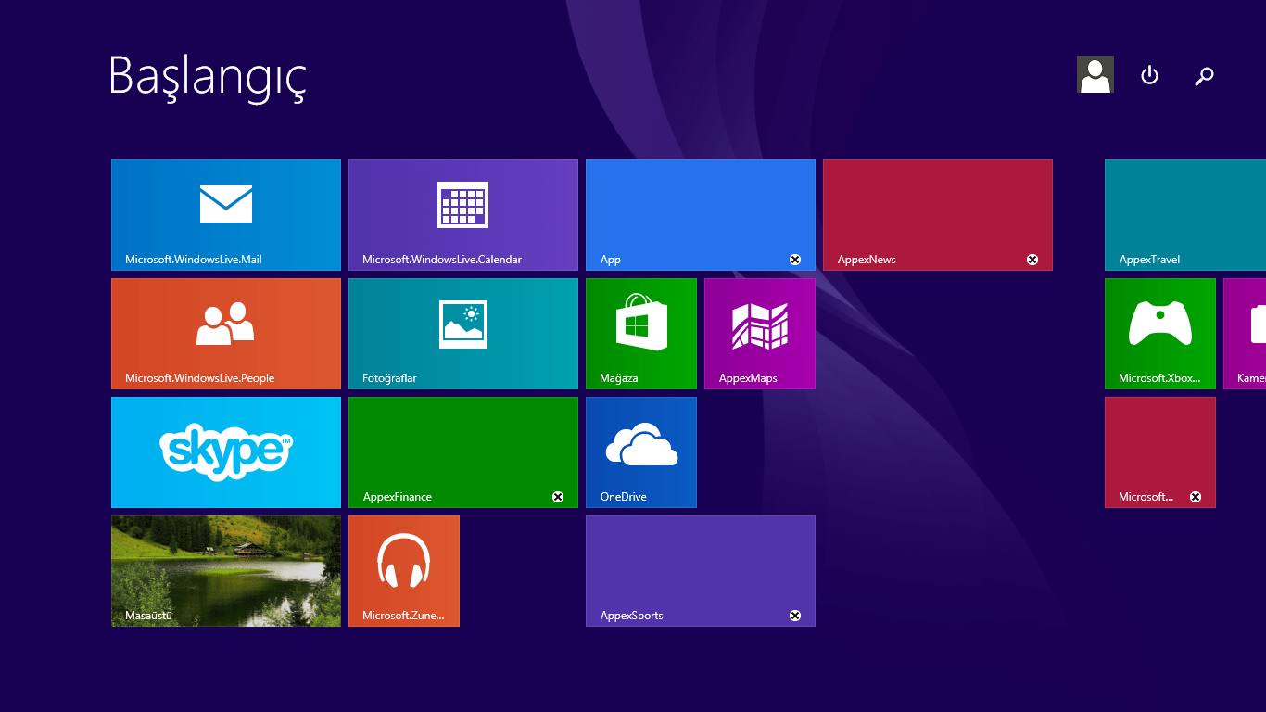Click the 'Microsoft.Xbox...' label text

pos(1160,378)
